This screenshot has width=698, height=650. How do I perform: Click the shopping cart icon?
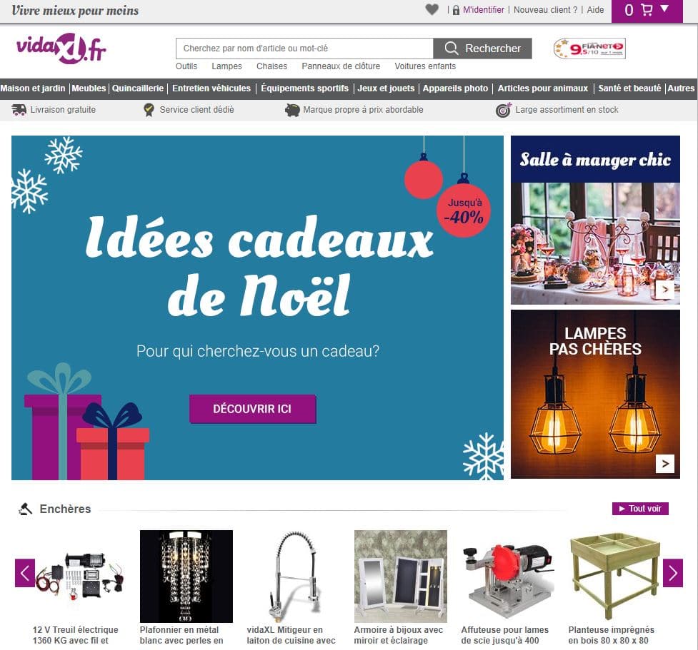click(x=647, y=10)
